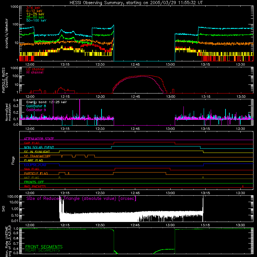Select the "12-25 keV" legend label

click(35, 14)
